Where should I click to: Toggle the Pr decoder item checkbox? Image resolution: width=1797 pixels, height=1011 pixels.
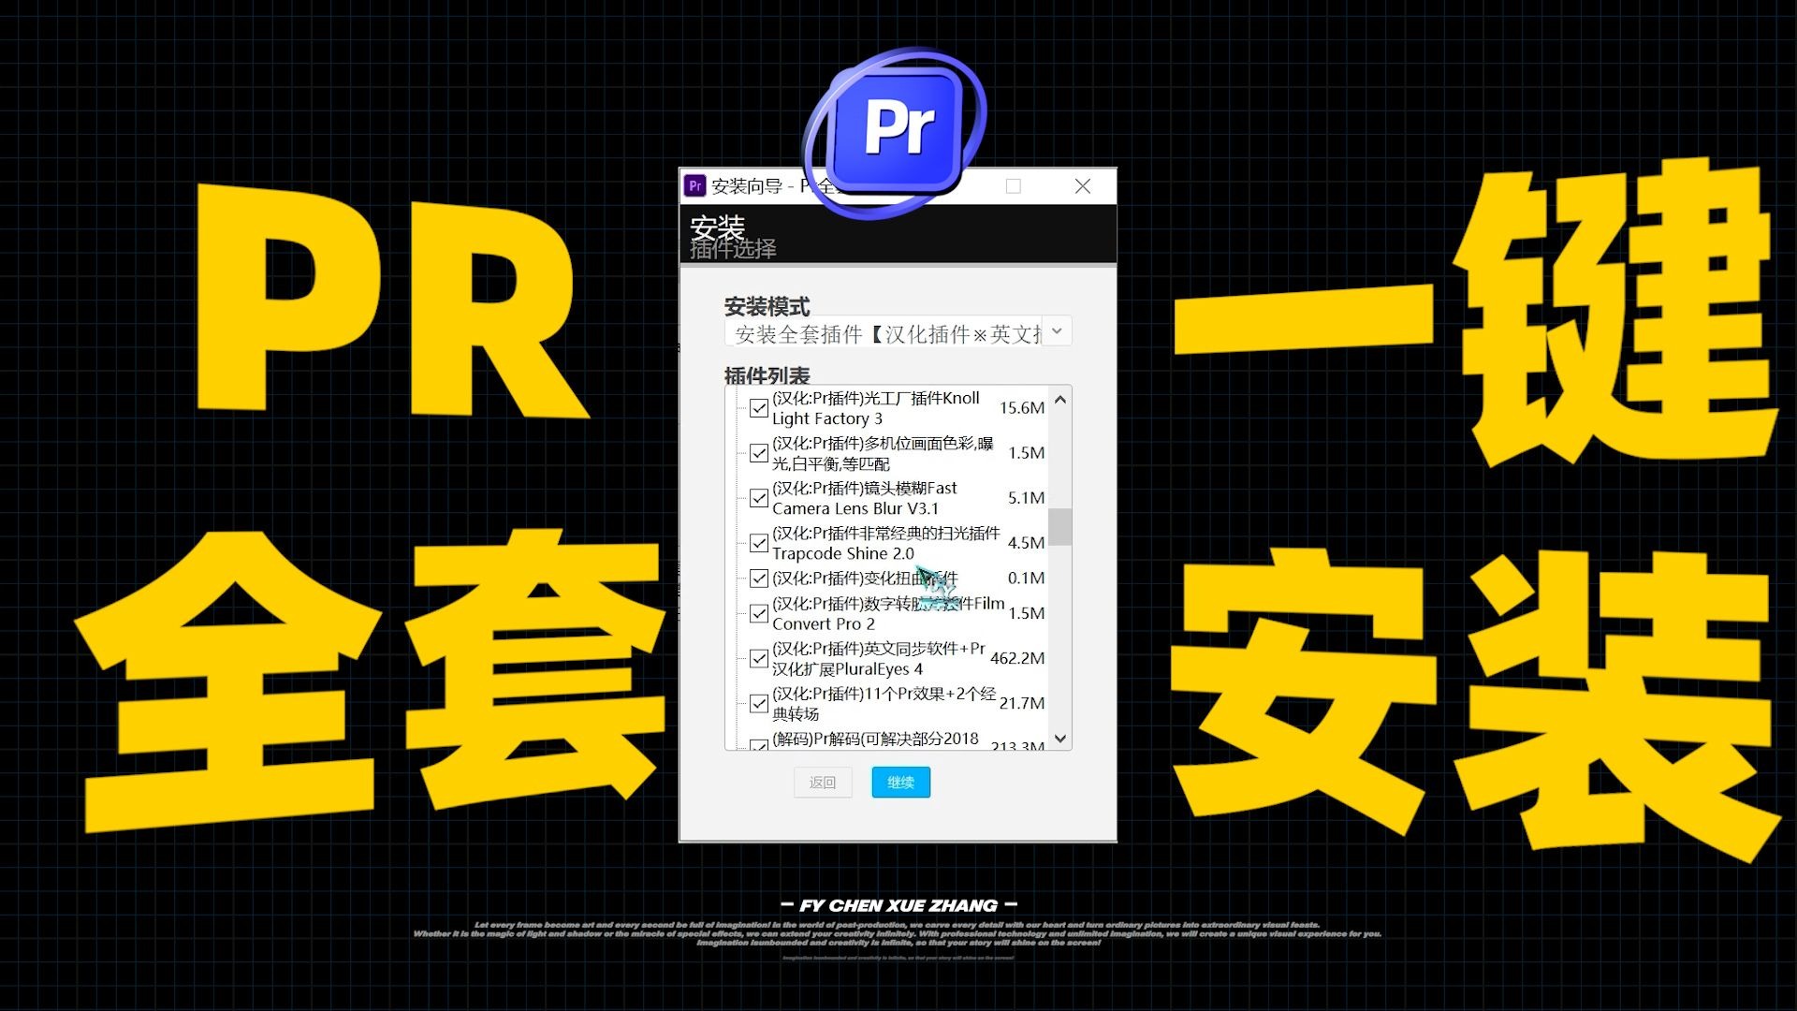click(x=759, y=745)
